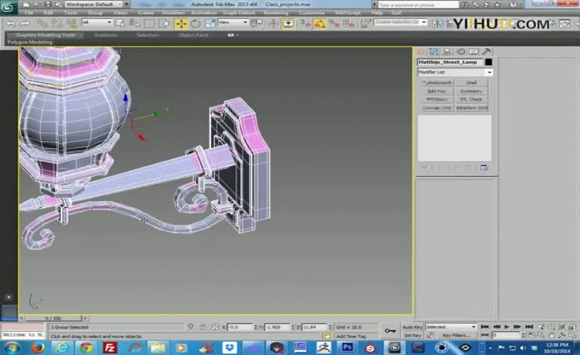Open the Modifiers menu

tap(173, 13)
